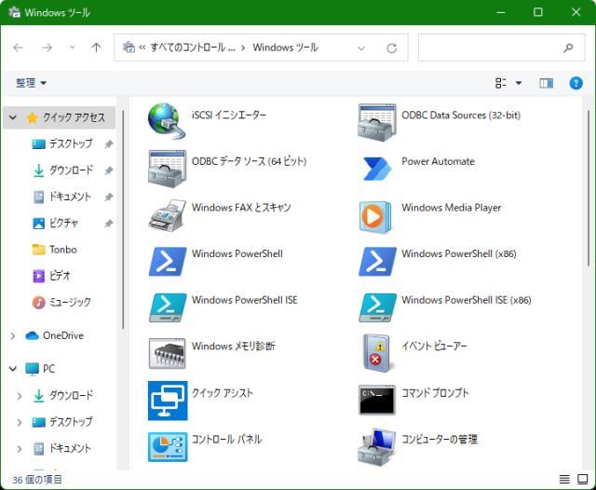
Task: Click the search magnifier icon
Action: pos(568,48)
